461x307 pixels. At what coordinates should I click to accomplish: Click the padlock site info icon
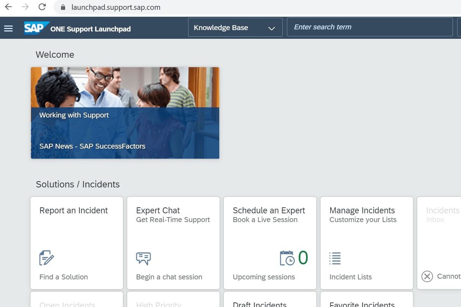(63, 7)
